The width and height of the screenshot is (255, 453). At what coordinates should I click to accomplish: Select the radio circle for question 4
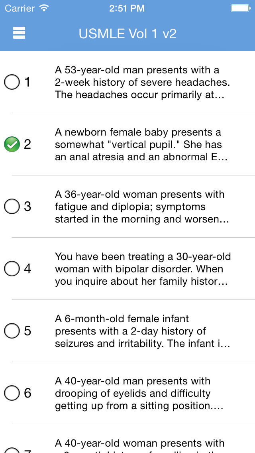(x=12, y=269)
